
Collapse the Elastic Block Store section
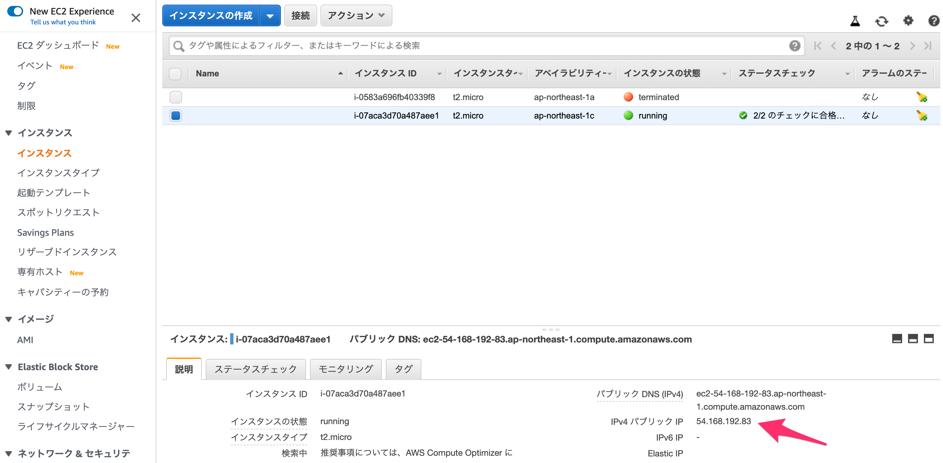(9, 367)
